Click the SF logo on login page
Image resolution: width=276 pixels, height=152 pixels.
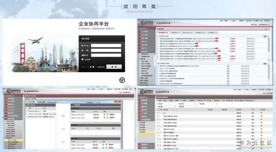pyautogui.click(x=122, y=80)
